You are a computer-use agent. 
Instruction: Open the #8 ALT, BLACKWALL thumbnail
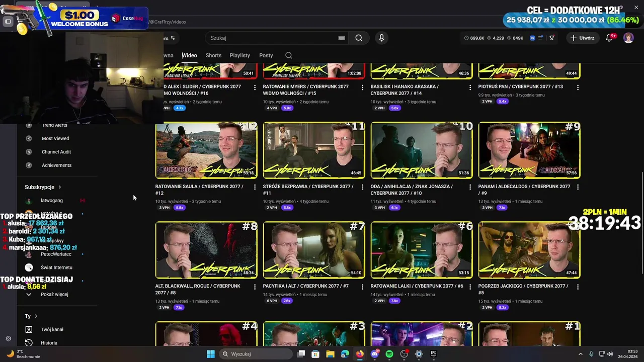point(206,250)
